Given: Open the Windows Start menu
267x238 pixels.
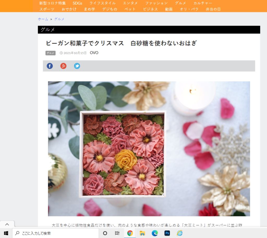Looking at the screenshot, I should click(6, 233).
